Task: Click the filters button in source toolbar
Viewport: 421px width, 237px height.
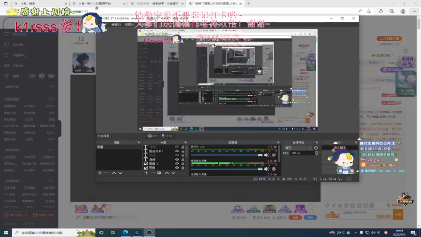Action: (166, 136)
